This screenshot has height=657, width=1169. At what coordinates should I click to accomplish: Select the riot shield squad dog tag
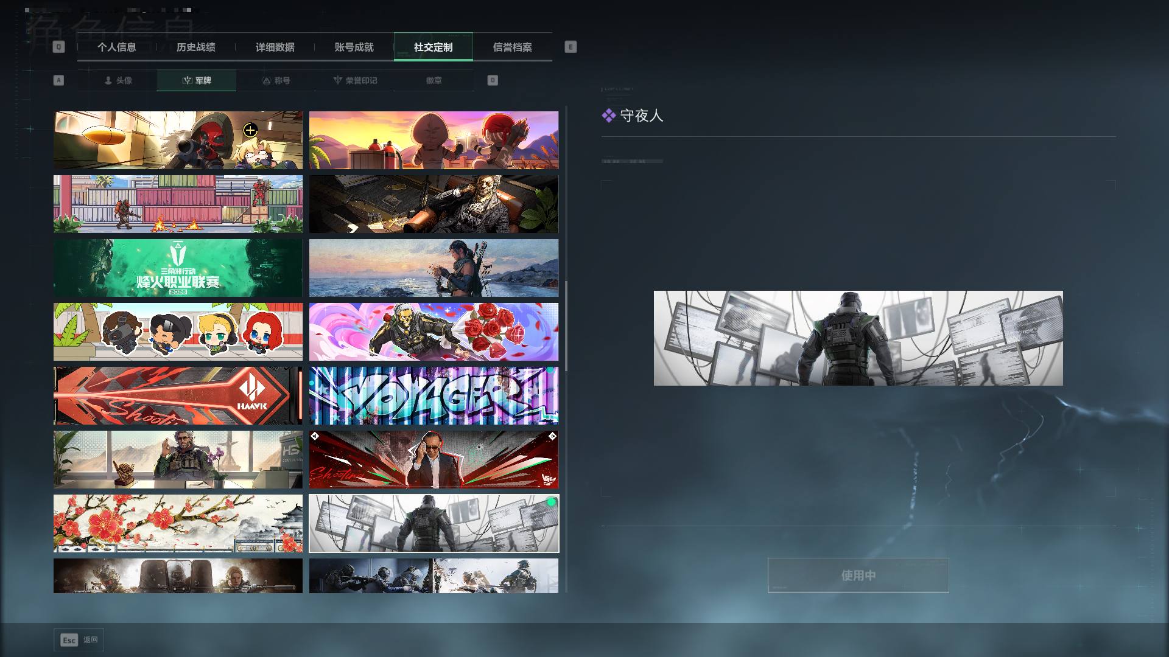tap(178, 575)
